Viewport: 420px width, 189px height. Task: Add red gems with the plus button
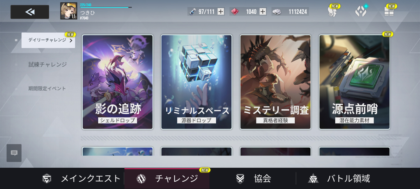click(262, 12)
